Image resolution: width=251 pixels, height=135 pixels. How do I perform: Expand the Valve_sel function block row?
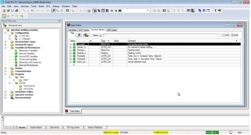click(71, 62)
